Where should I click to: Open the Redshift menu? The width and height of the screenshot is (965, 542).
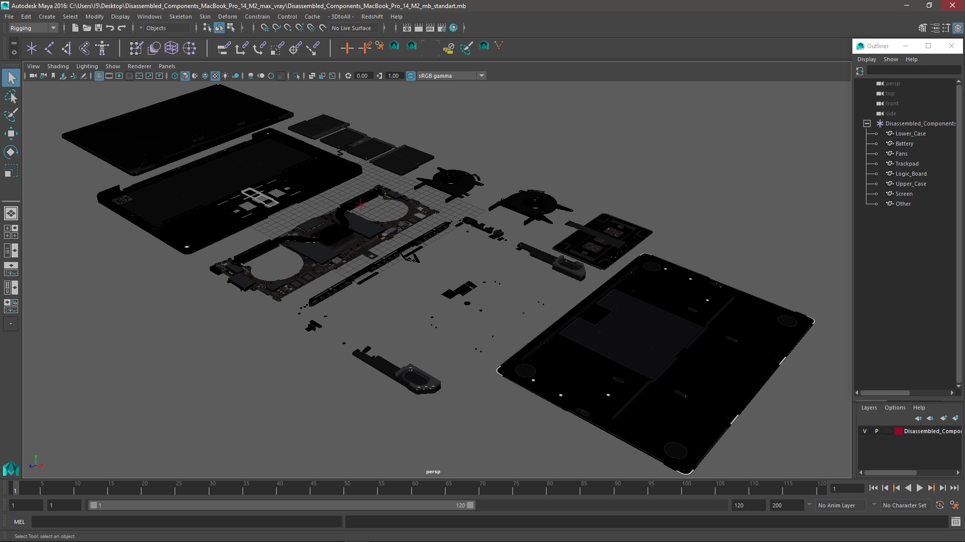point(372,17)
